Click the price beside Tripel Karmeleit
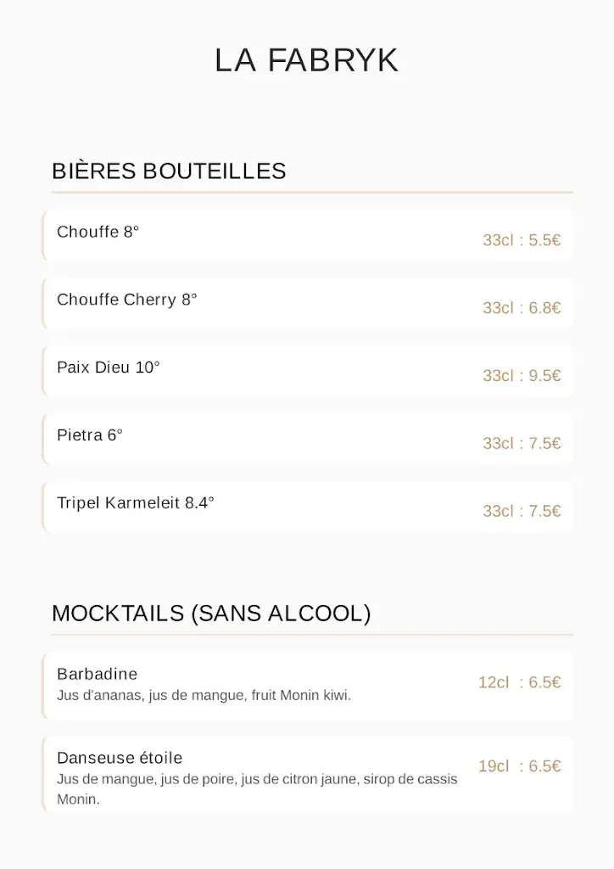The width and height of the screenshot is (614, 869). point(522,512)
